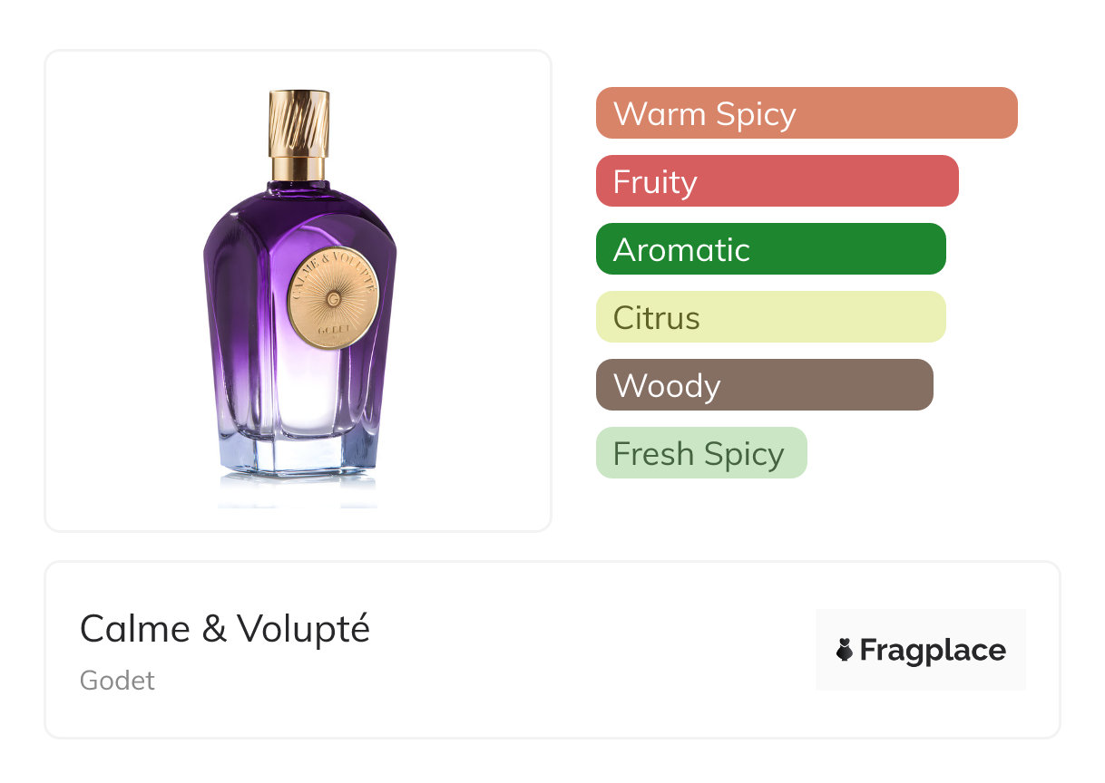
Task: Click the Godet brand name
Action: click(117, 680)
